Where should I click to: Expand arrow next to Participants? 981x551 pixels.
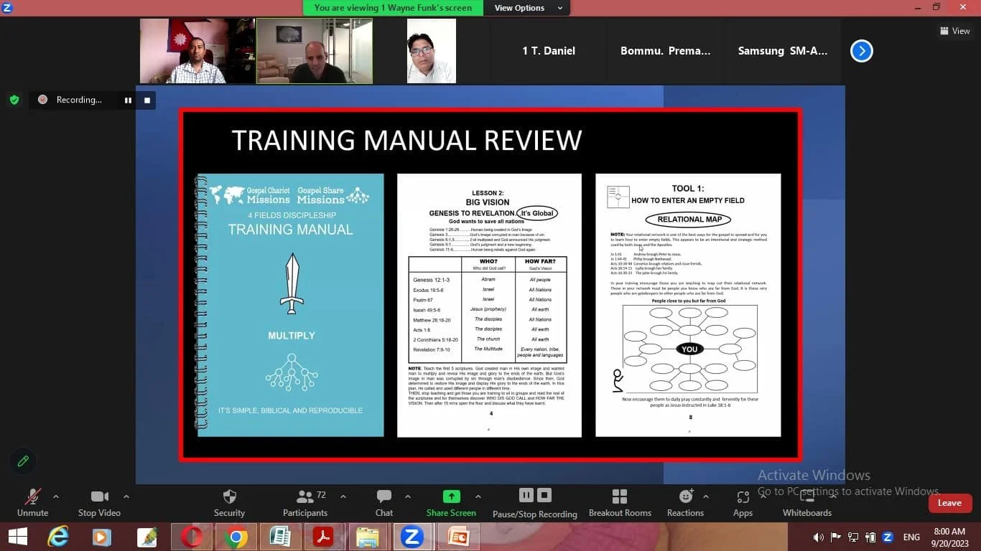[343, 496]
